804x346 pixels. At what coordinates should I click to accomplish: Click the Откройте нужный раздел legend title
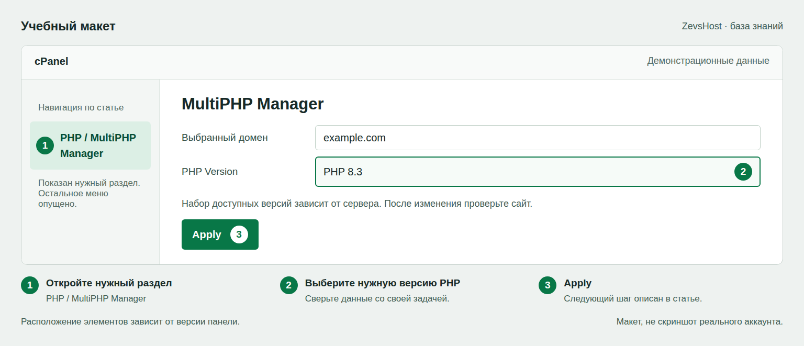(x=109, y=283)
